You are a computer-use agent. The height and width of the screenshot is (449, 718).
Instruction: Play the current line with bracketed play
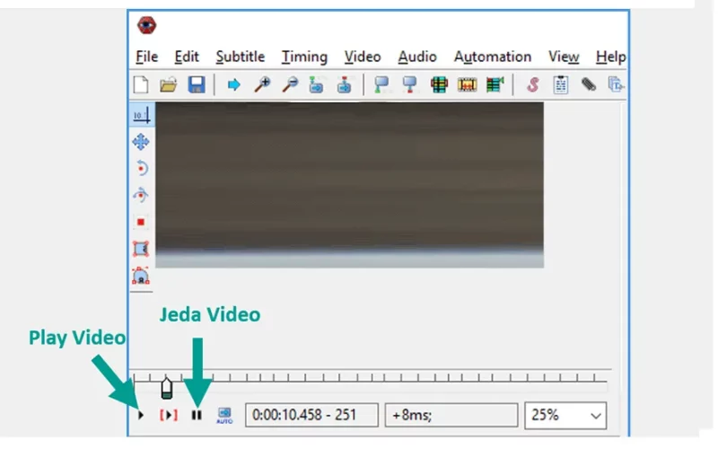[x=169, y=415]
